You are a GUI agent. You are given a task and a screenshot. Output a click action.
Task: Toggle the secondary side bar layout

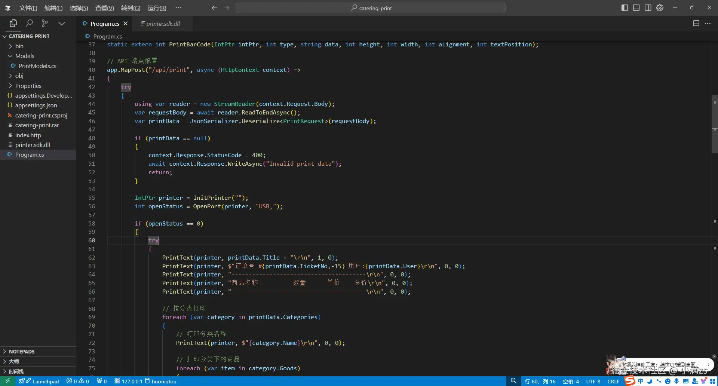(x=648, y=8)
